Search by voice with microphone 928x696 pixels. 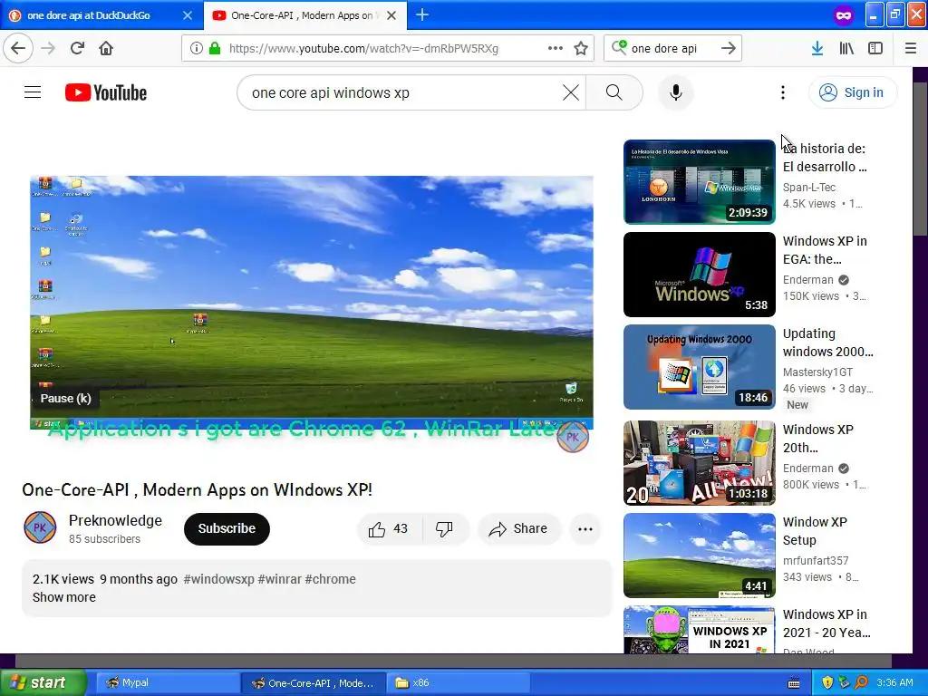(x=676, y=92)
